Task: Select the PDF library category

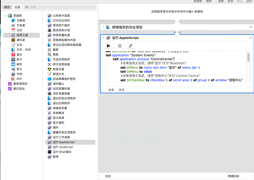Action: coord(19,79)
